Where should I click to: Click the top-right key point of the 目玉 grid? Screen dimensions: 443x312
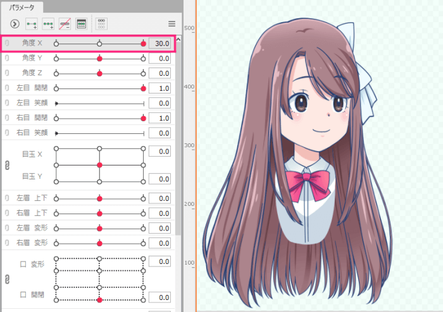click(x=143, y=148)
